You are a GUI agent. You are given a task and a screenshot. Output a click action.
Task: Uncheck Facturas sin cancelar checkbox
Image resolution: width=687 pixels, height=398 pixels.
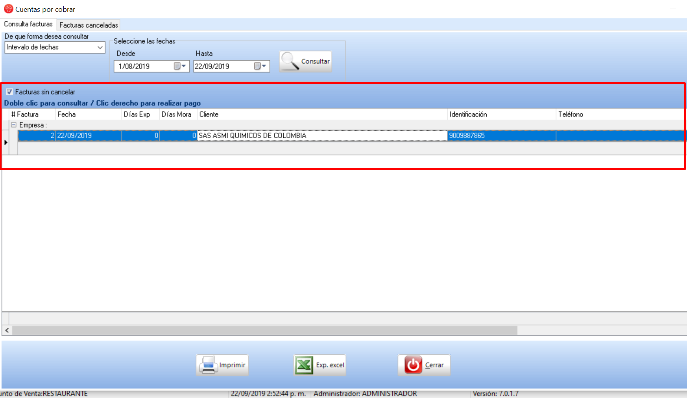click(9, 92)
